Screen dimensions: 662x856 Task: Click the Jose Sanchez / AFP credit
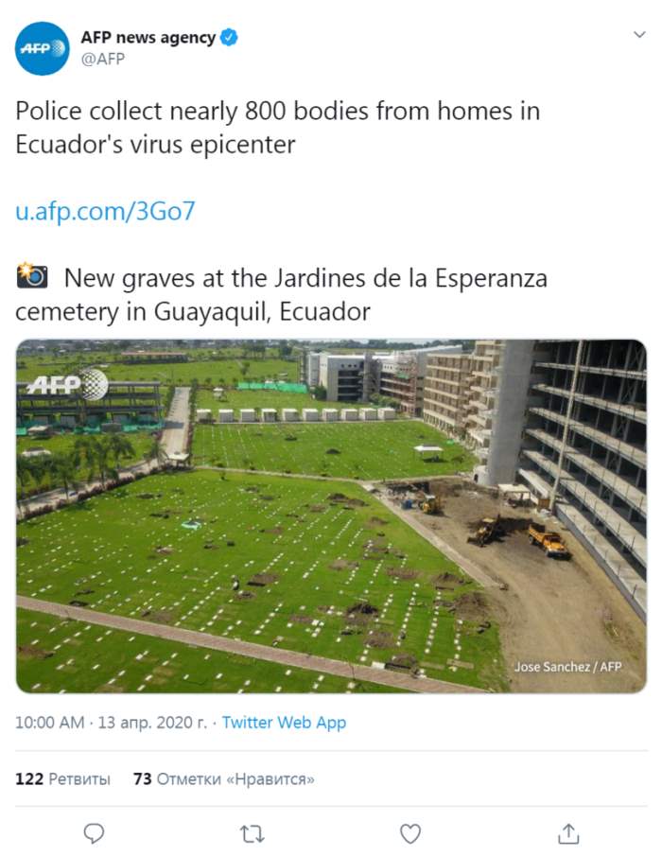[567, 667]
